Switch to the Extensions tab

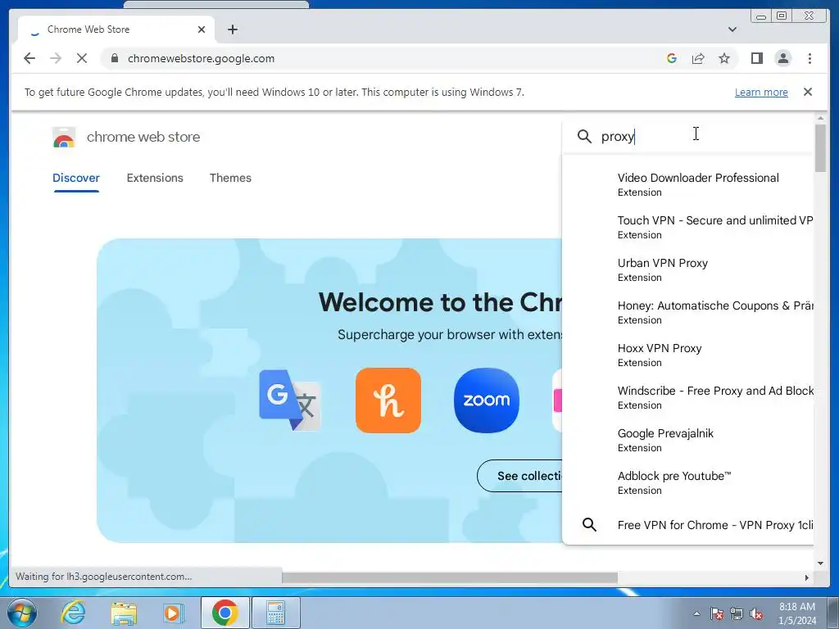155,178
